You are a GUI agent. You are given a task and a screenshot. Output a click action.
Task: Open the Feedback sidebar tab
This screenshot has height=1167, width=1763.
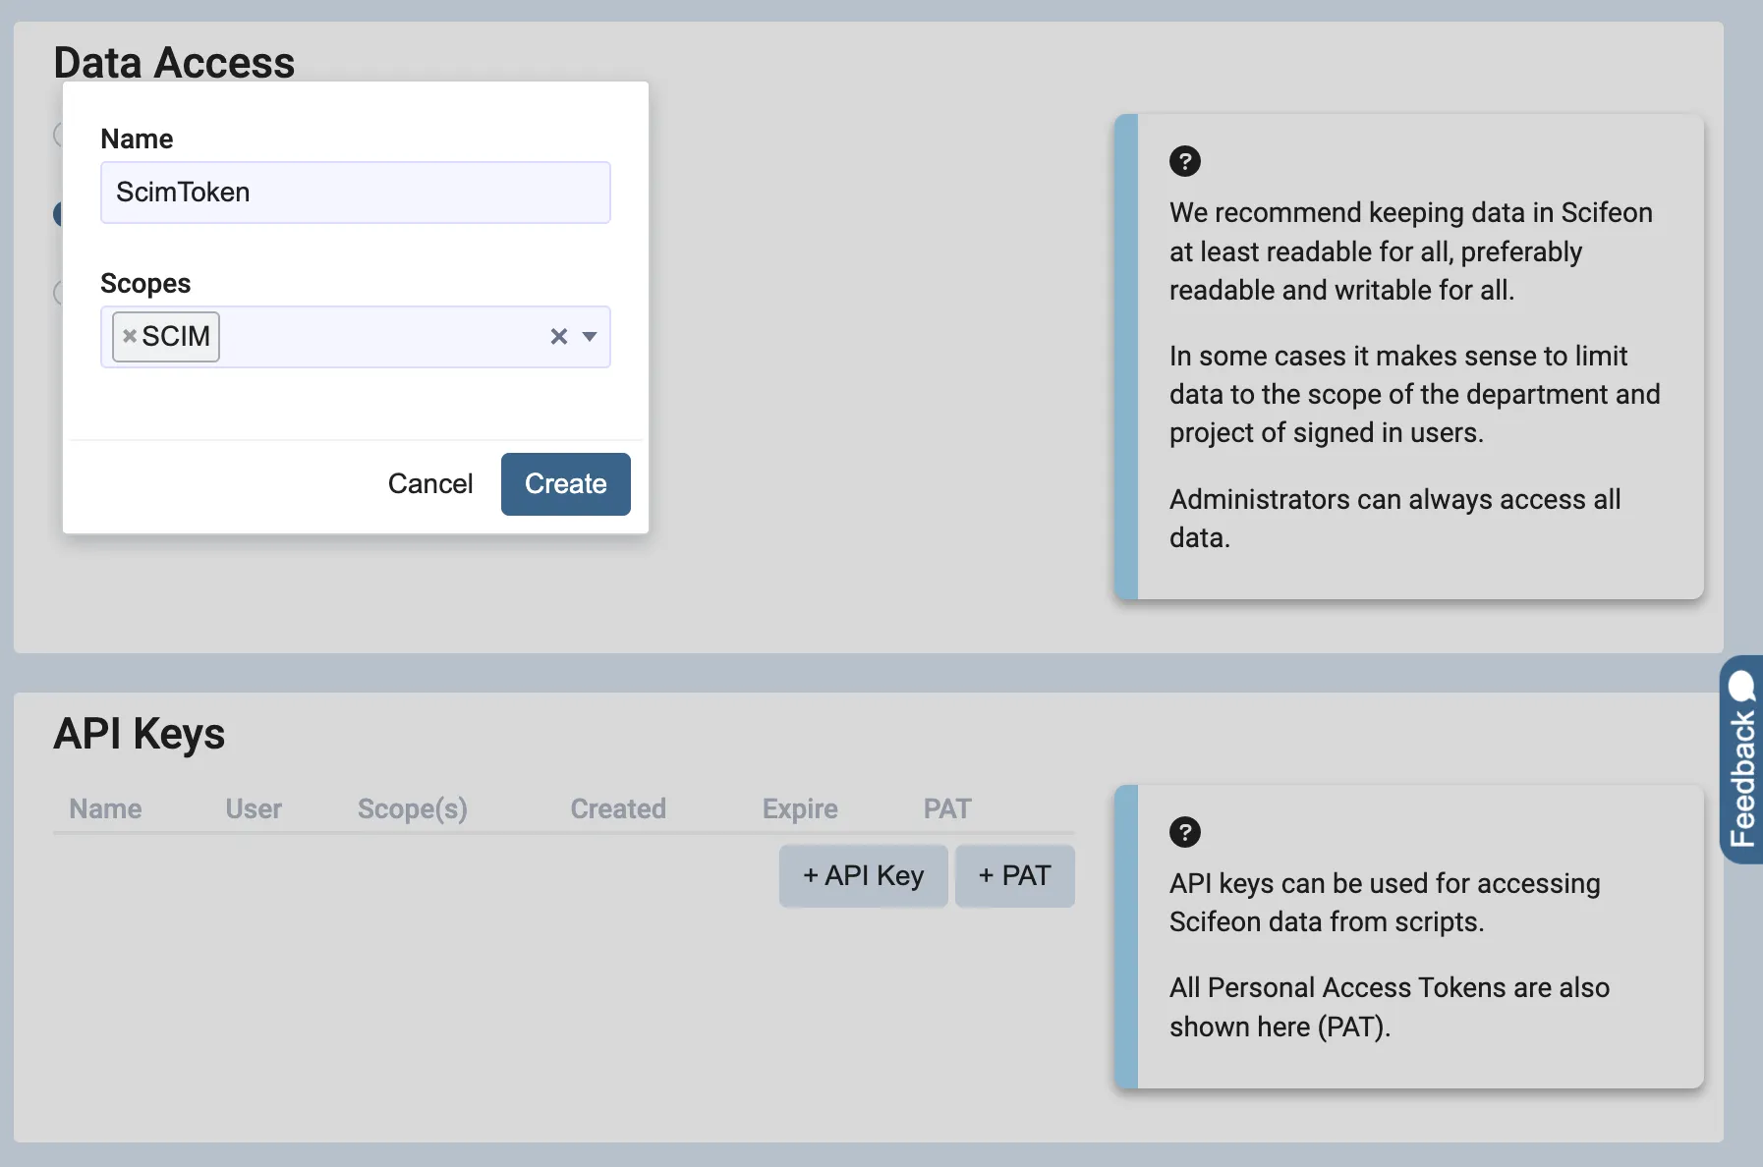[1740, 766]
